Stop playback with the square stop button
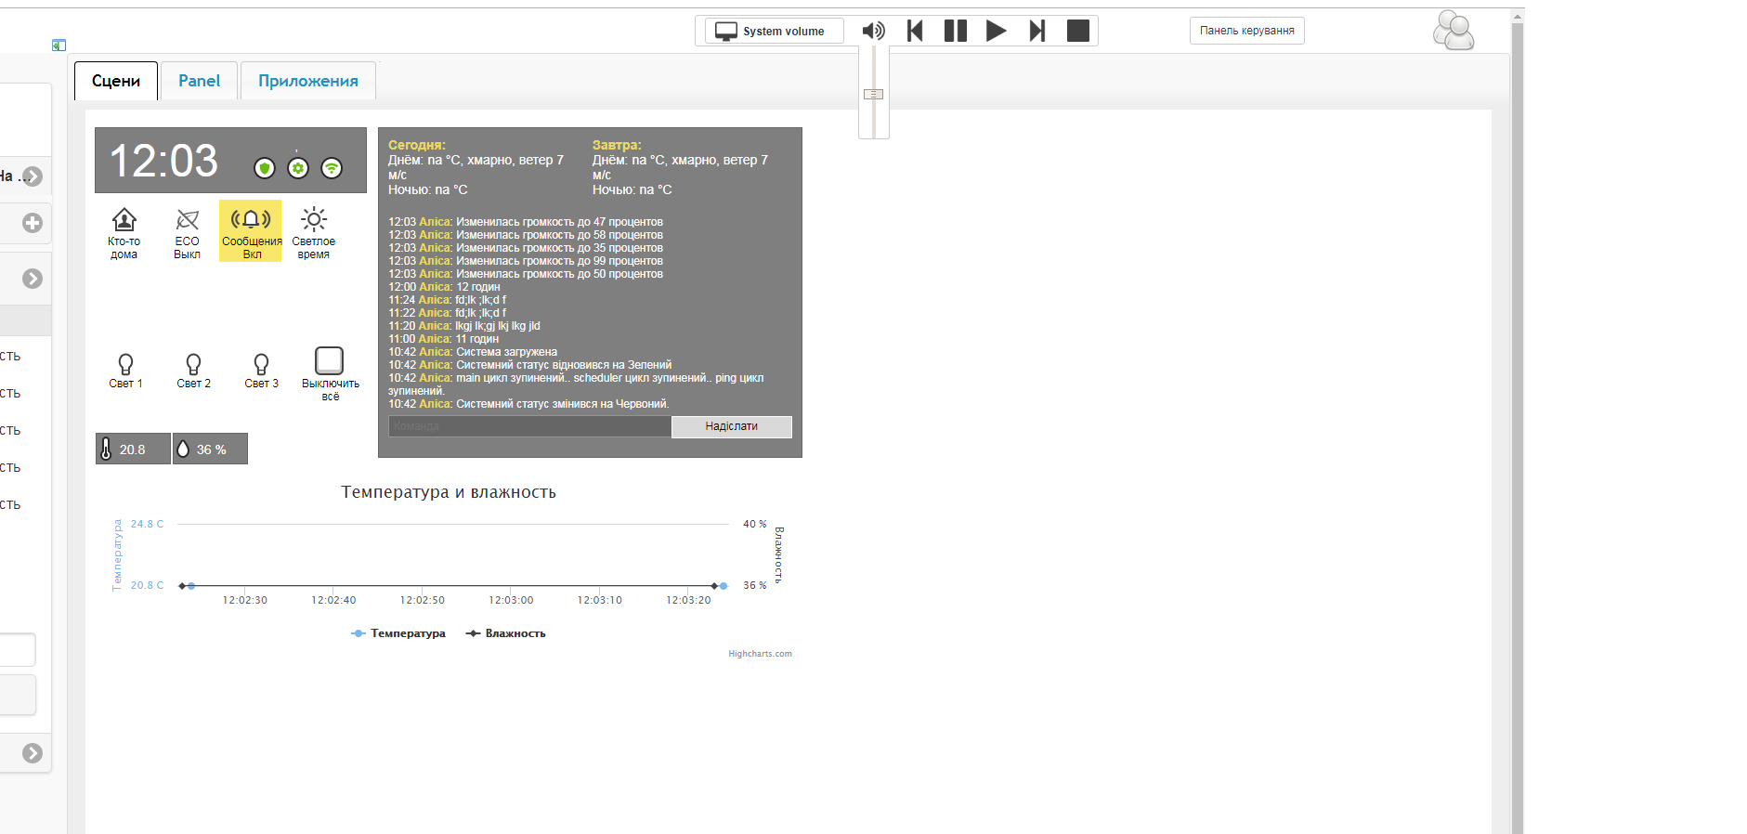1747x834 pixels. [x=1078, y=31]
